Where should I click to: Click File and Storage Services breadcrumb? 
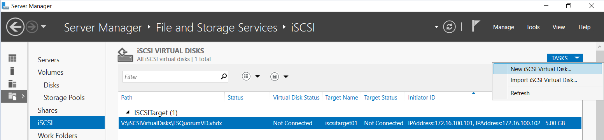(217, 28)
